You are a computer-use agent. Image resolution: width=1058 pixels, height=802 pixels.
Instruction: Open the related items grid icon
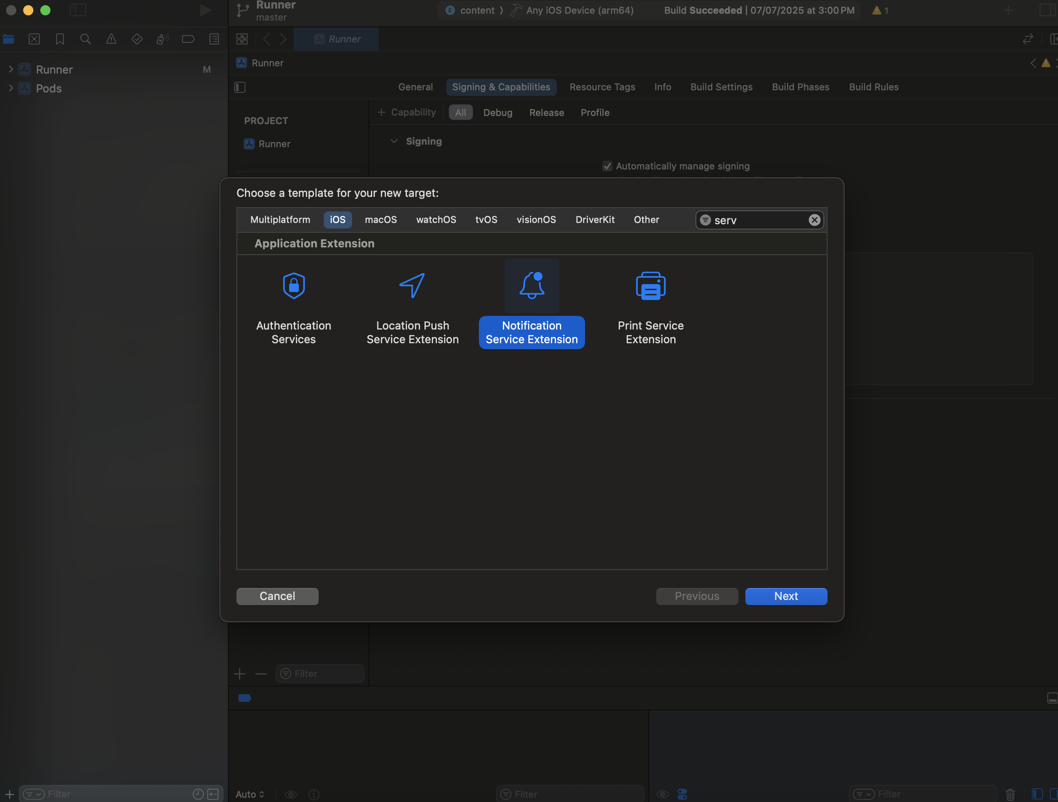click(242, 39)
